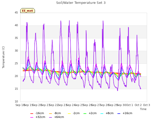Click the Temperature (C) y-axis label
This screenshot has height=122, width=162.
click(3, 57)
